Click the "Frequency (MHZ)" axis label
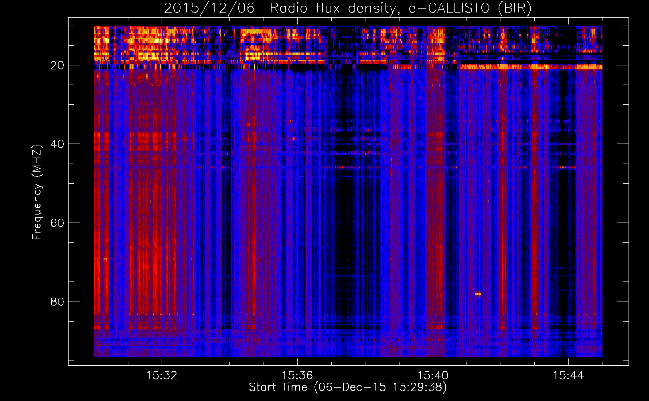 [x=37, y=192]
